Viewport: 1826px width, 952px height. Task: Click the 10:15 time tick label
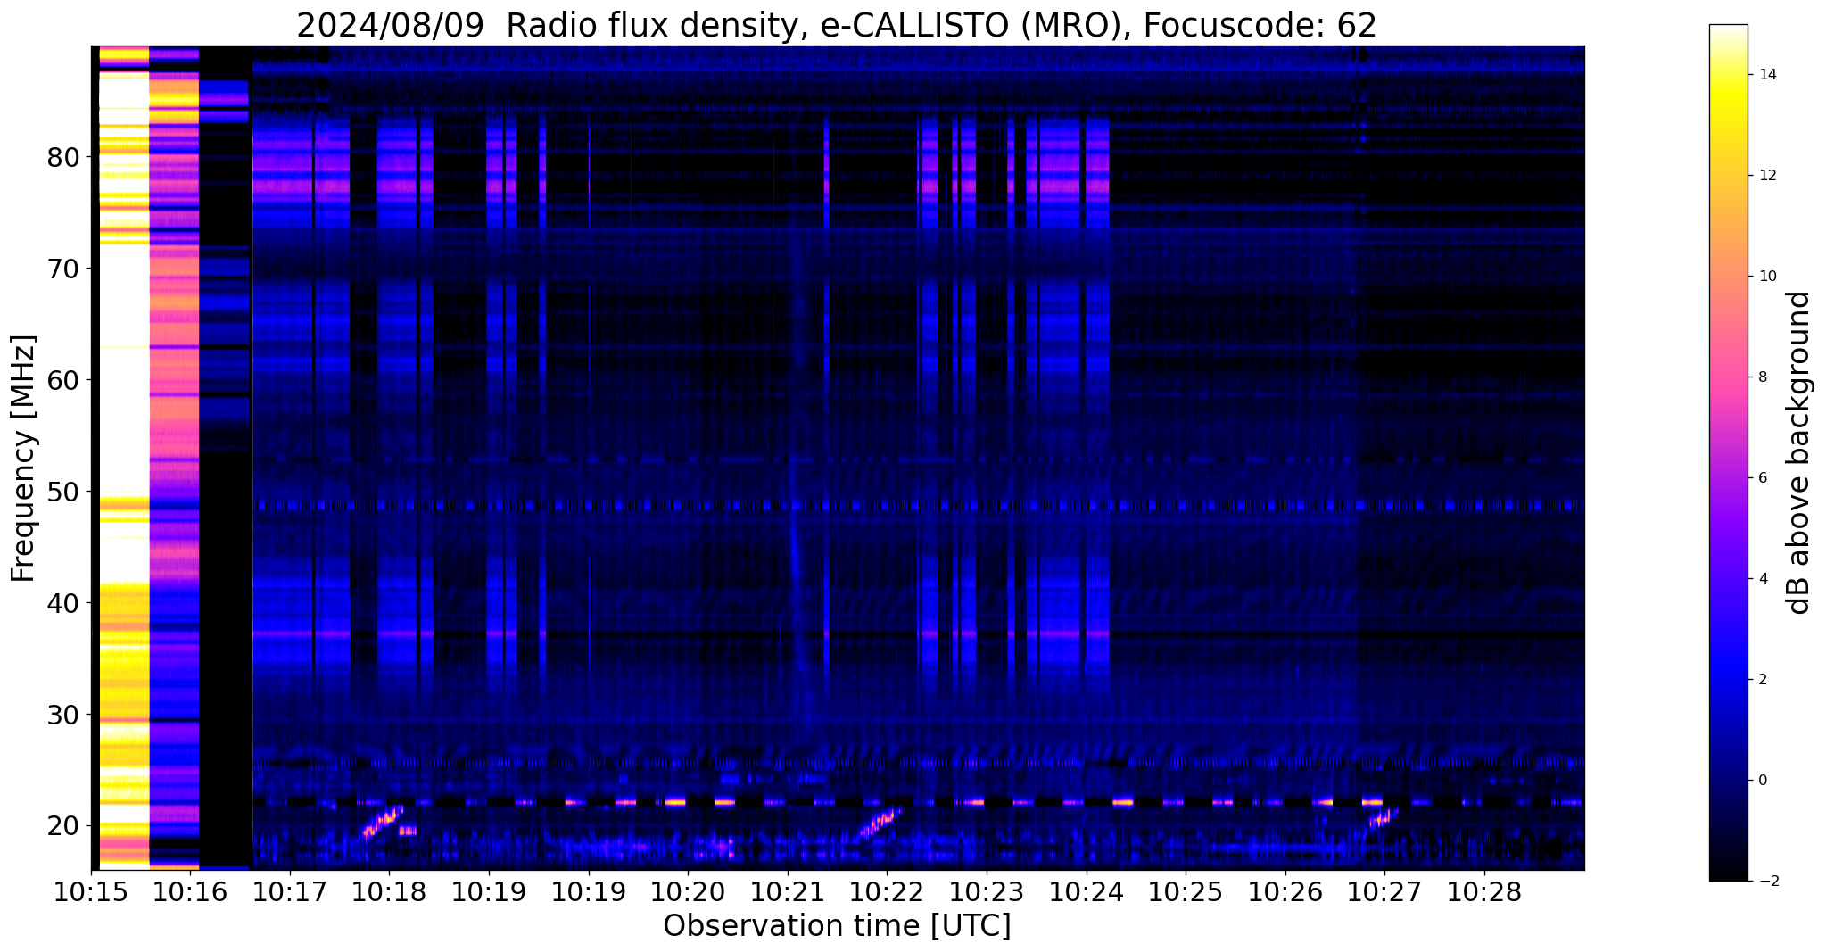coord(91,893)
